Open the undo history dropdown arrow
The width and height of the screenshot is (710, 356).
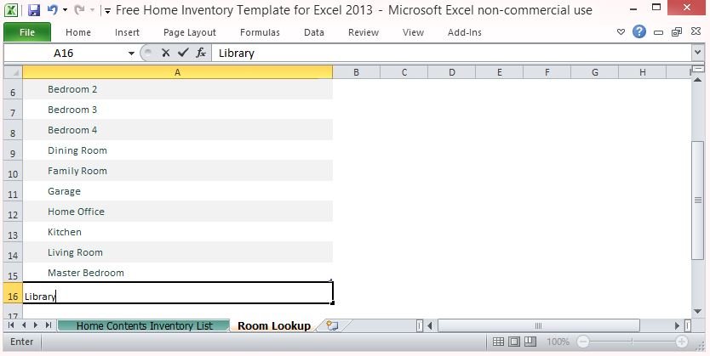66,10
